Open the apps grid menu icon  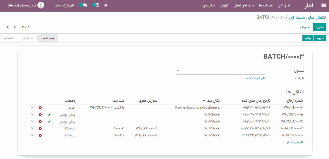point(324,5)
